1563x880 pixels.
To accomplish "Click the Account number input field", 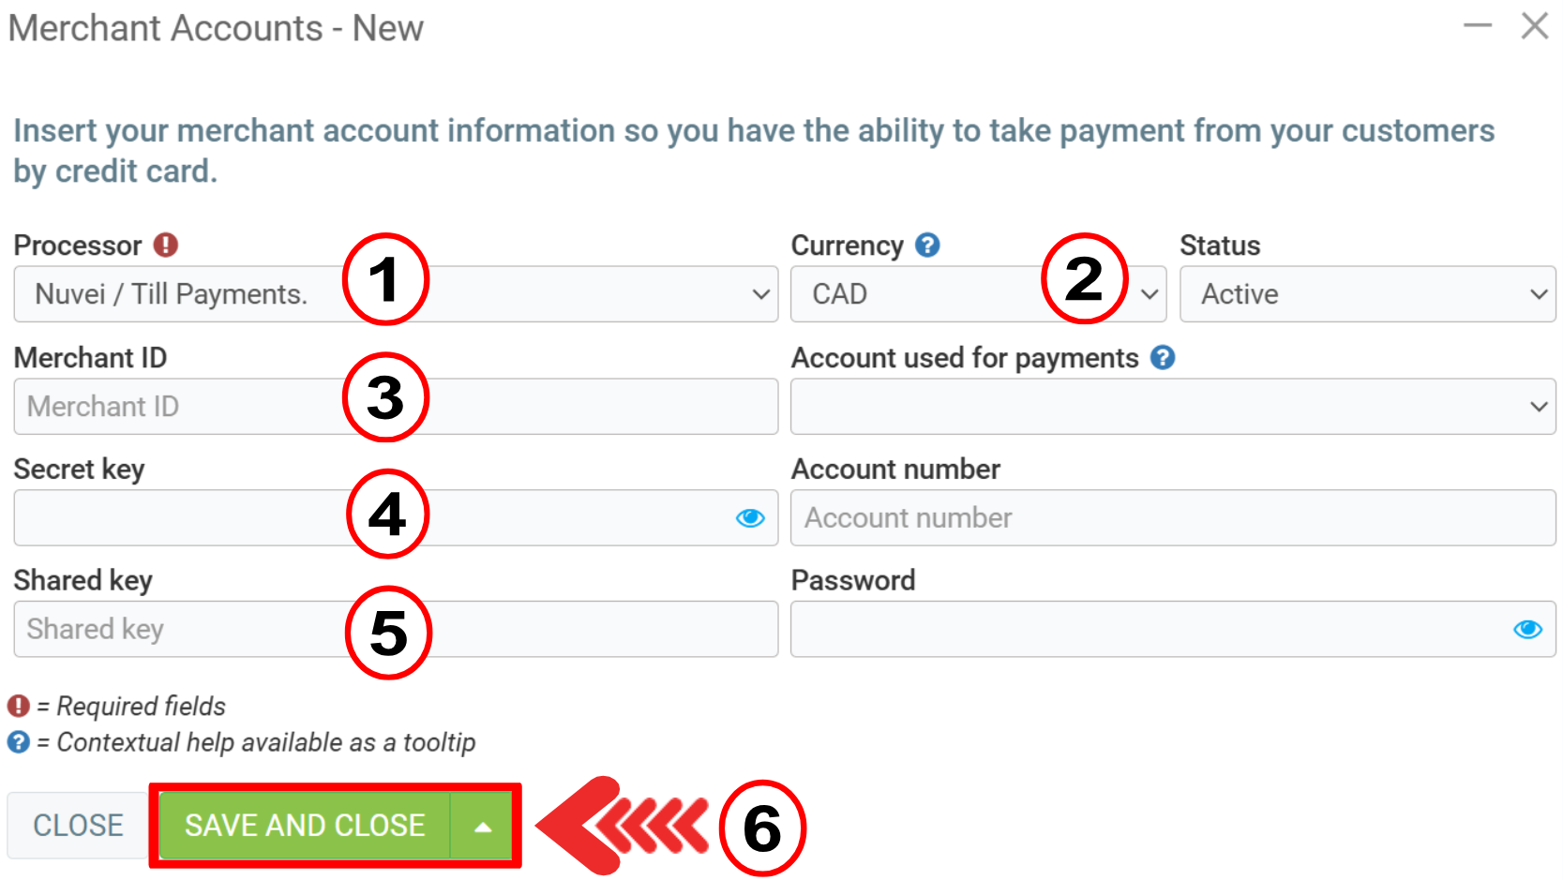I will coord(1172,518).
